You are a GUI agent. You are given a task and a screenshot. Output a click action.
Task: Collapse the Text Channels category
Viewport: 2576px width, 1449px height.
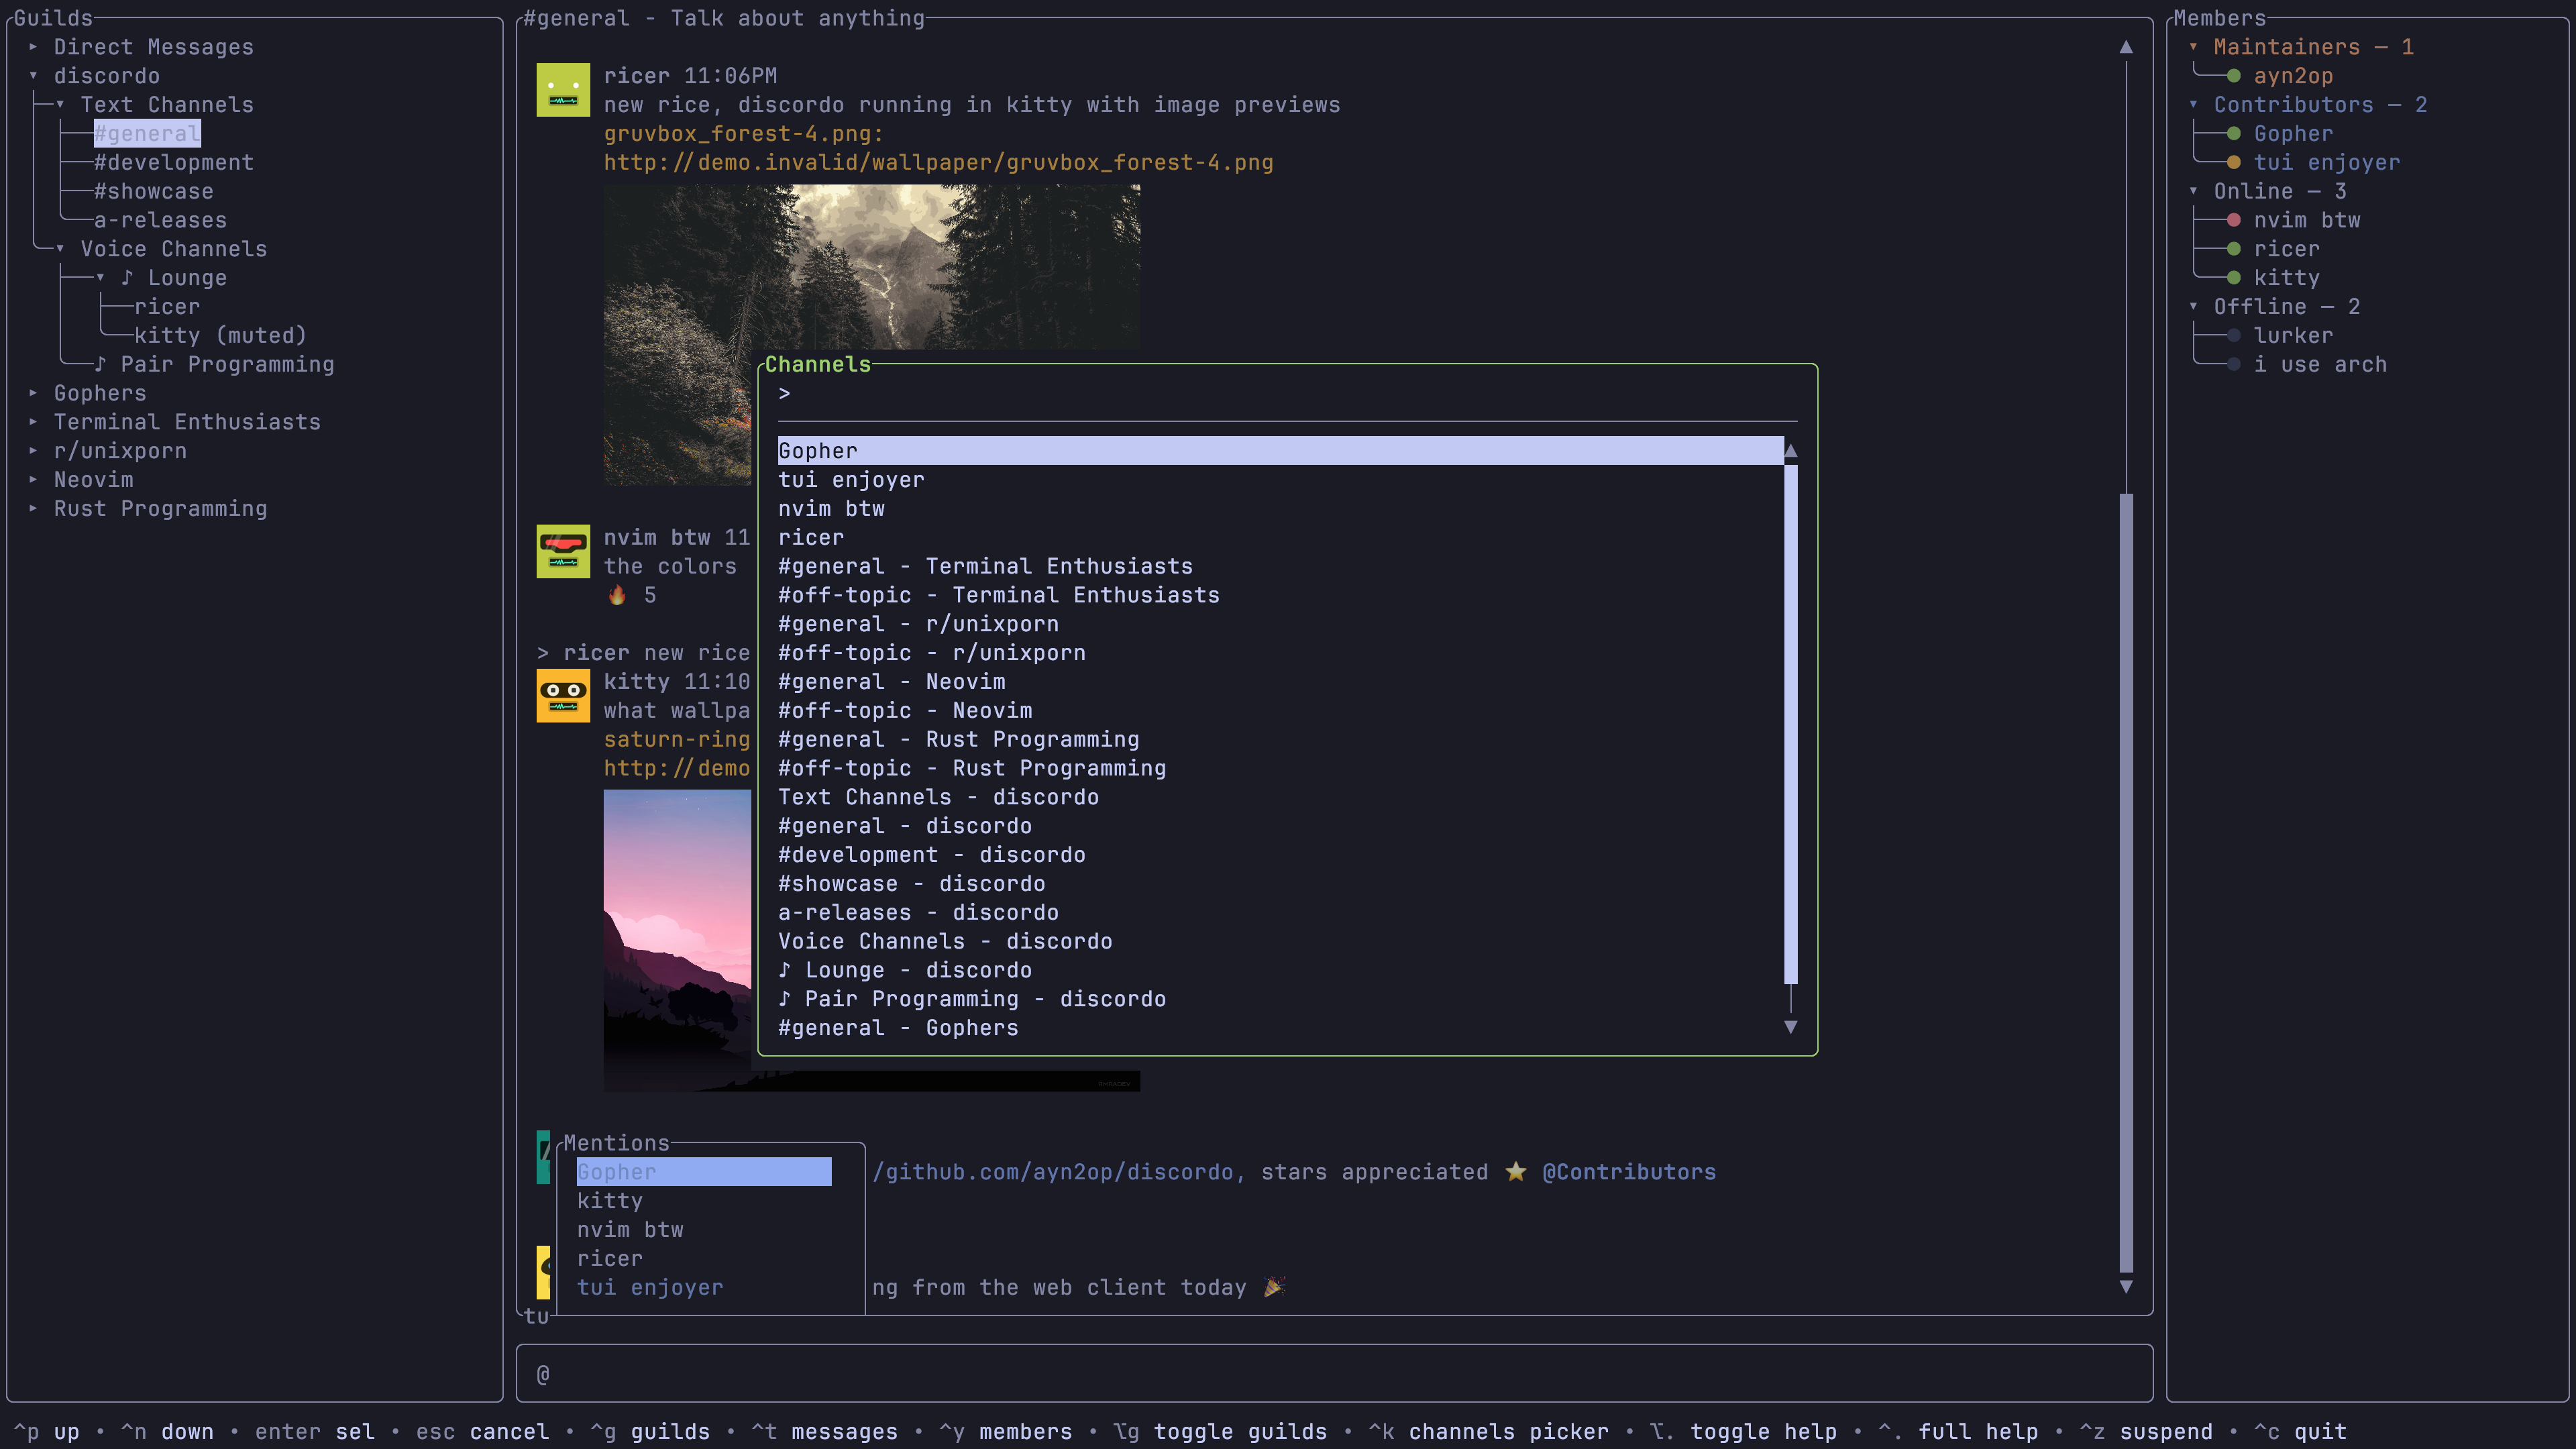60,105
